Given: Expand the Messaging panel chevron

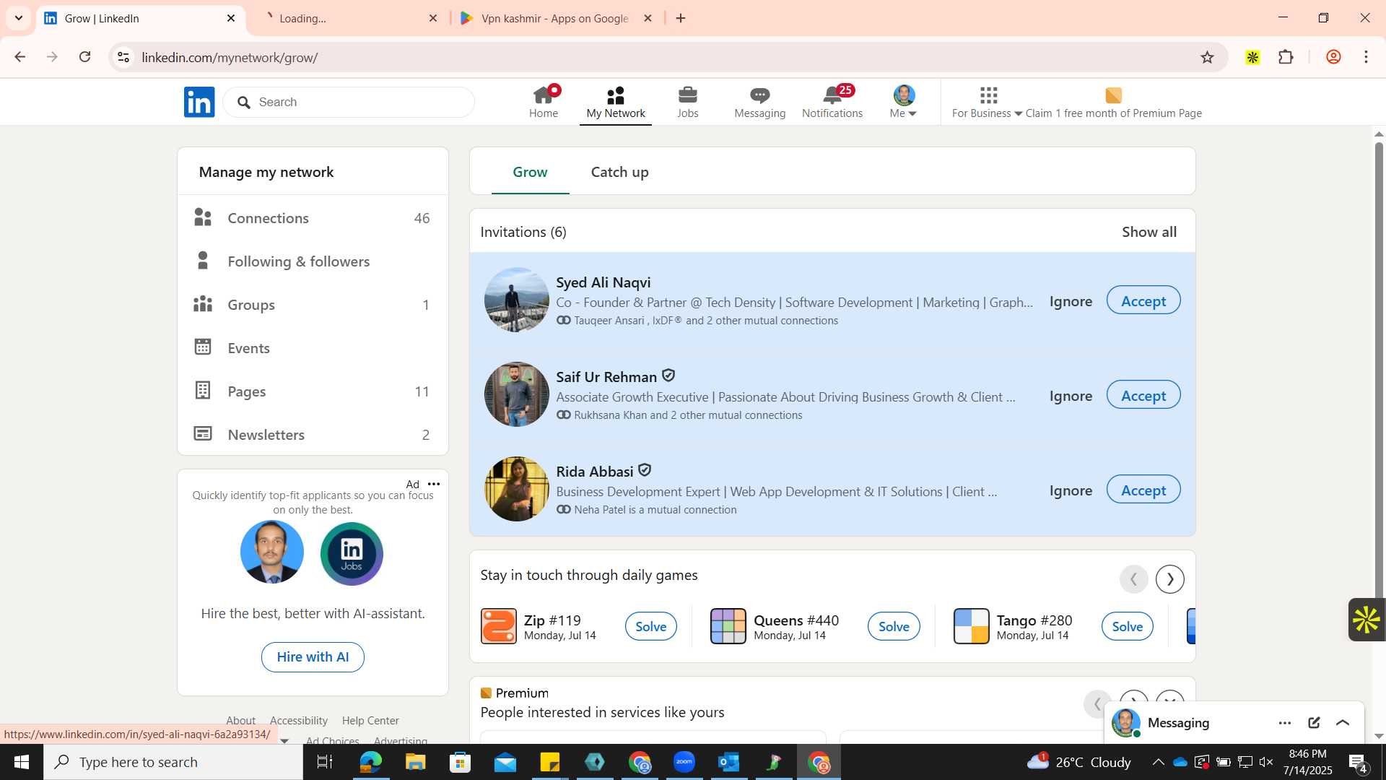Looking at the screenshot, I should [1343, 723].
